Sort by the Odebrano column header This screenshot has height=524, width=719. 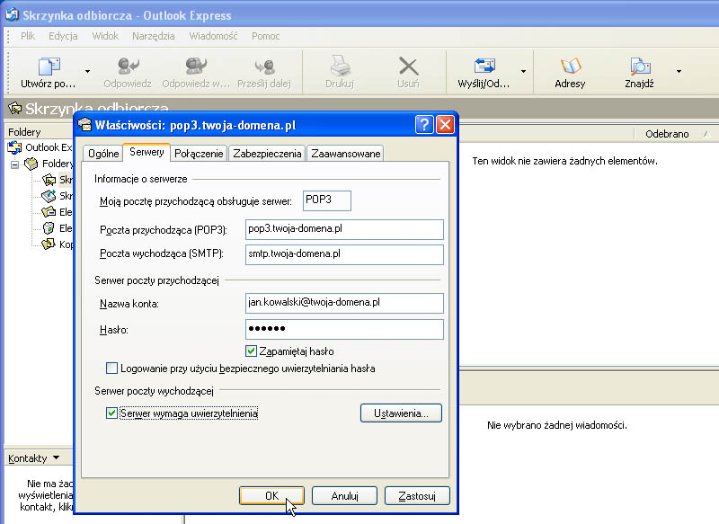667,134
